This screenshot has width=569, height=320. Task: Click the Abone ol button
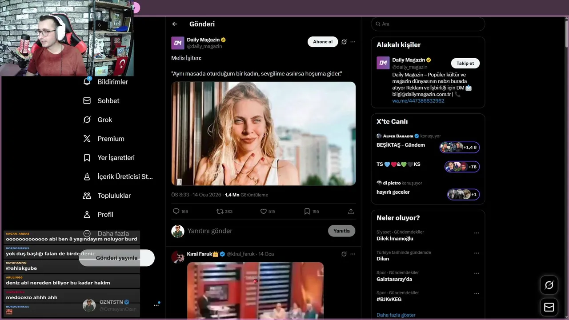pyautogui.click(x=323, y=42)
